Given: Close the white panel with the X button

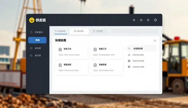Looking at the screenshot, I should [x=155, y=41].
